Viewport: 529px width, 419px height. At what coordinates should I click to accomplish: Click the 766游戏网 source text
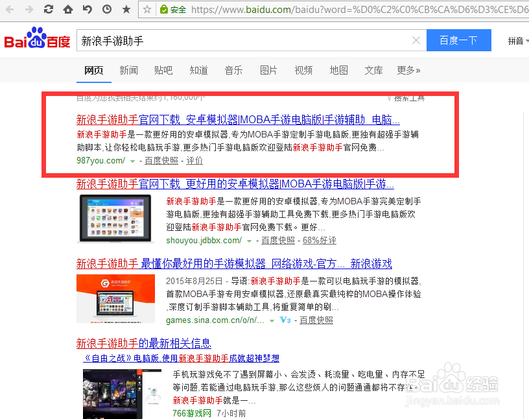(x=192, y=413)
